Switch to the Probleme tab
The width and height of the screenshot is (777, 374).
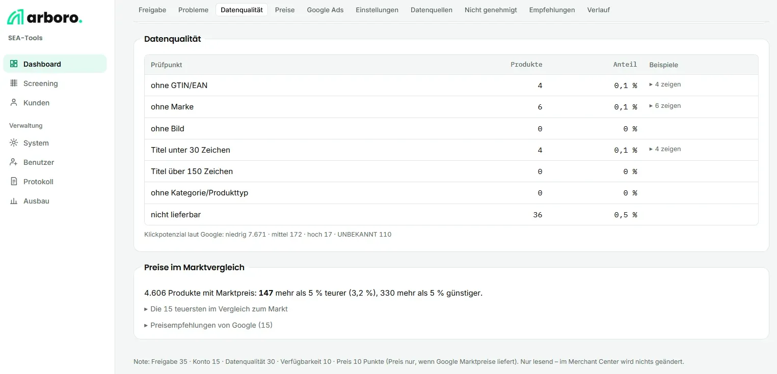[x=194, y=10]
